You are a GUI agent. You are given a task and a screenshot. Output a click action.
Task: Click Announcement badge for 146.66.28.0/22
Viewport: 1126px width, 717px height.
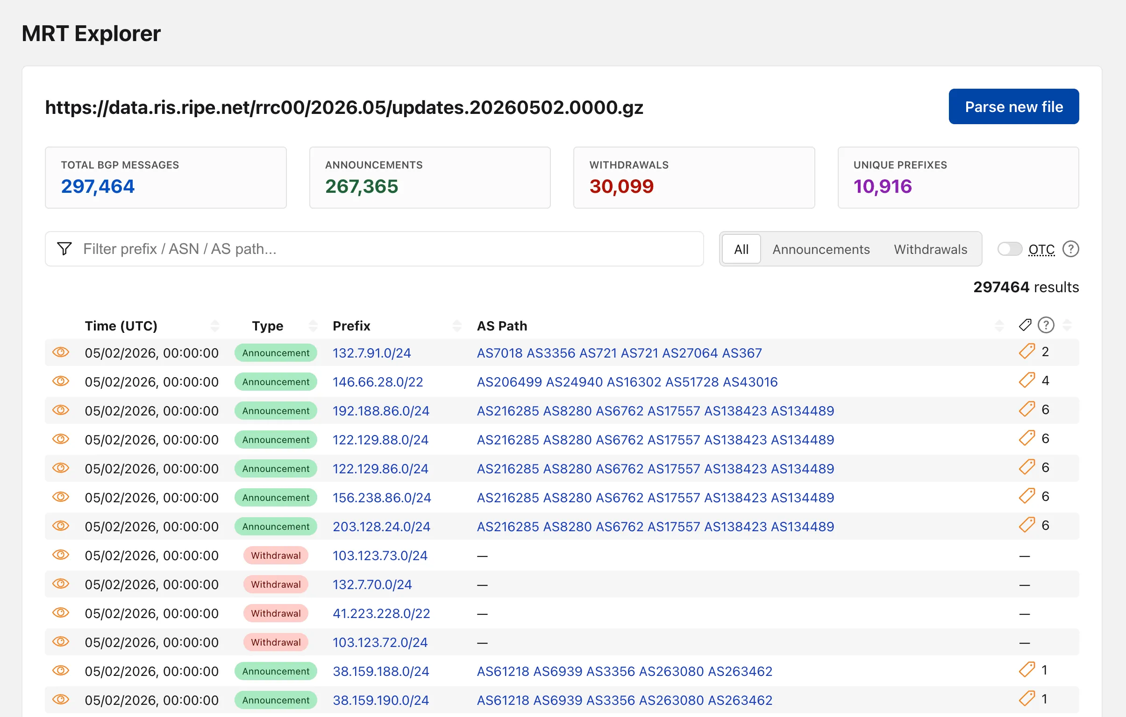coord(275,382)
